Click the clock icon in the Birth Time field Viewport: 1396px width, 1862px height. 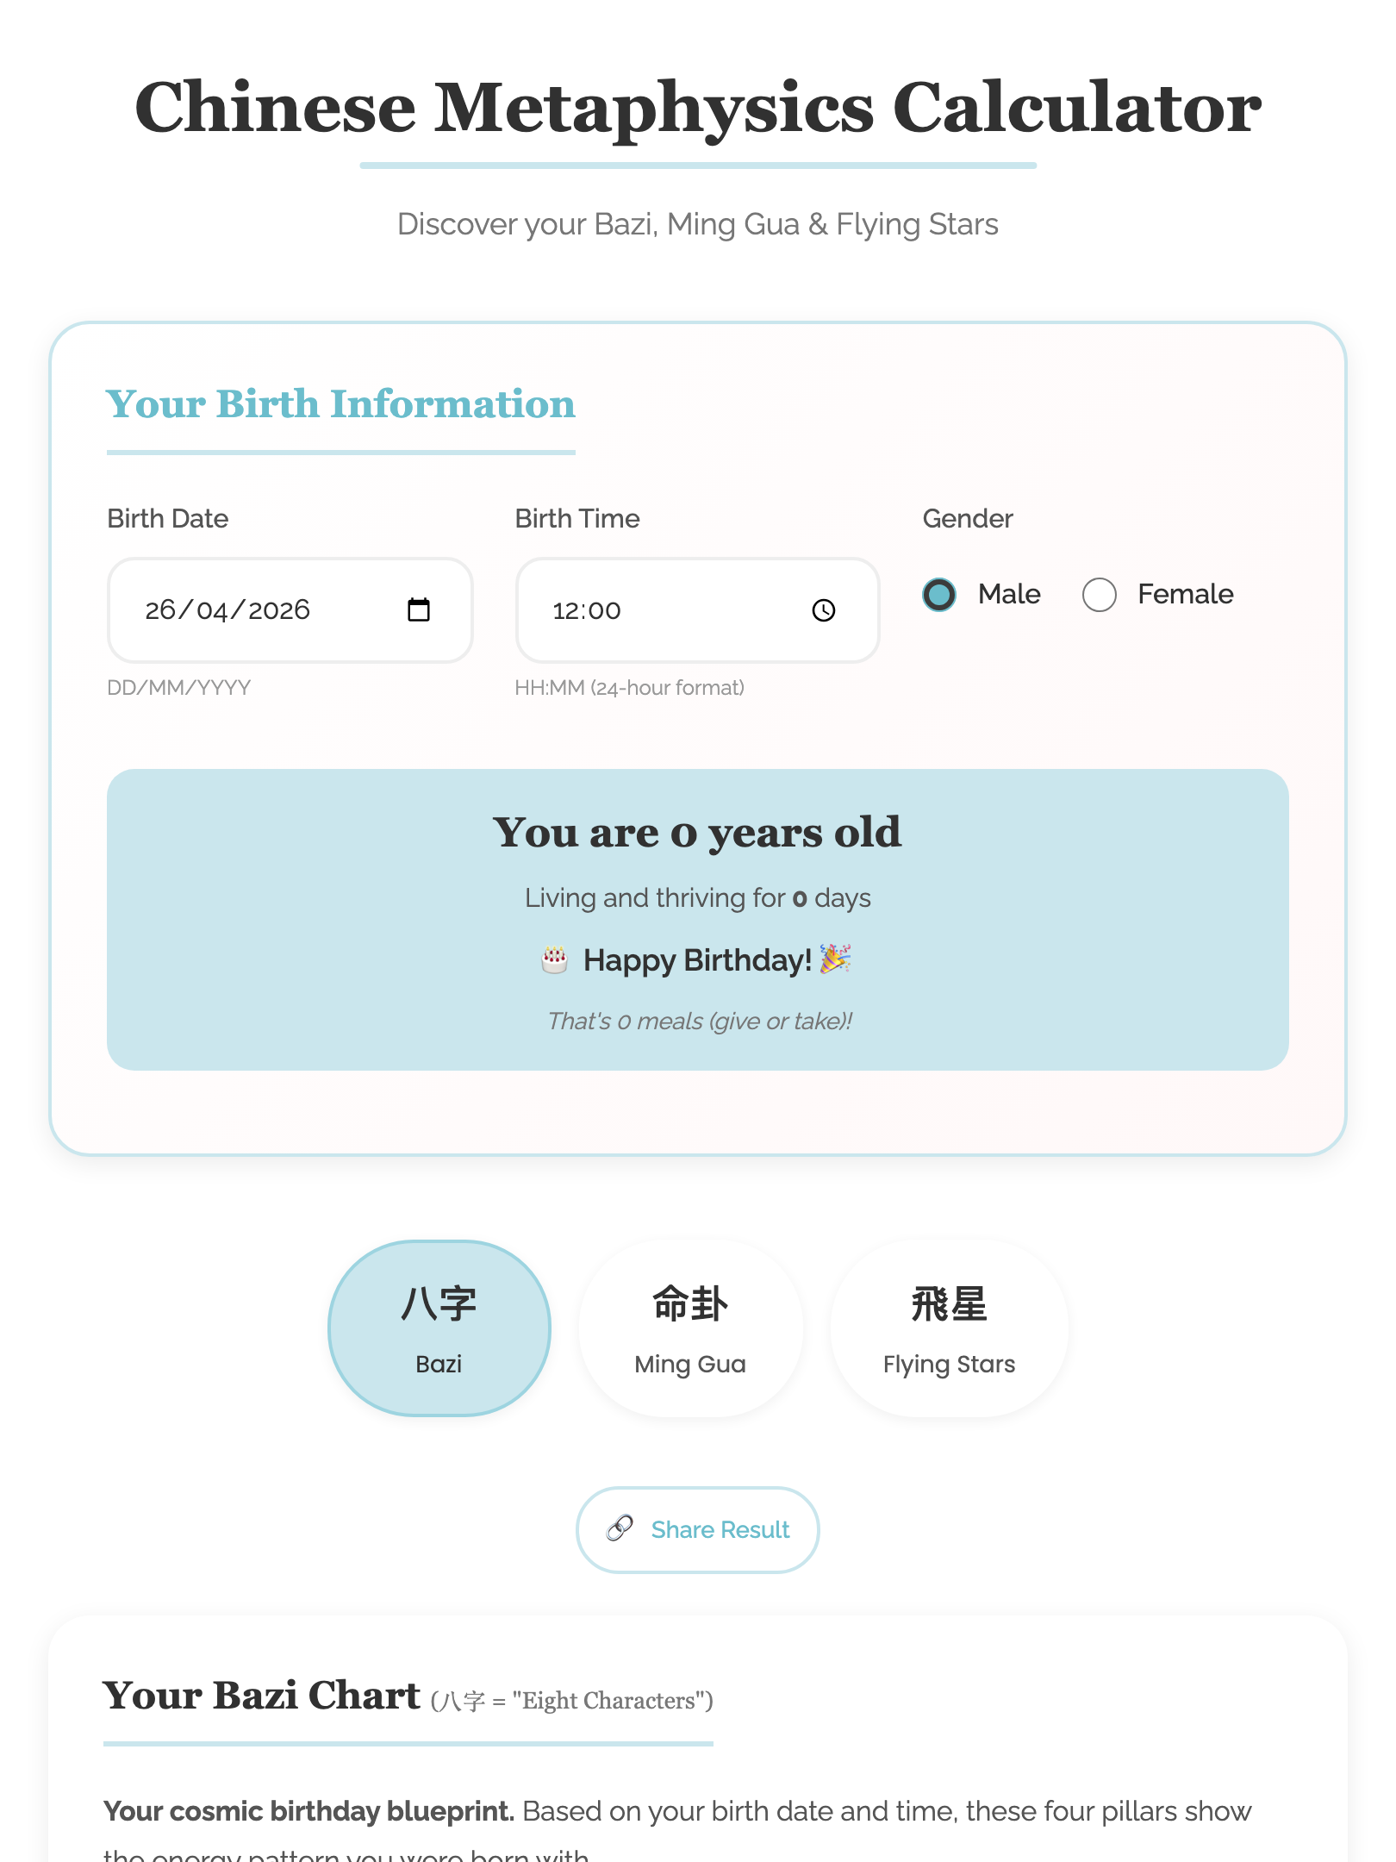[x=824, y=610]
